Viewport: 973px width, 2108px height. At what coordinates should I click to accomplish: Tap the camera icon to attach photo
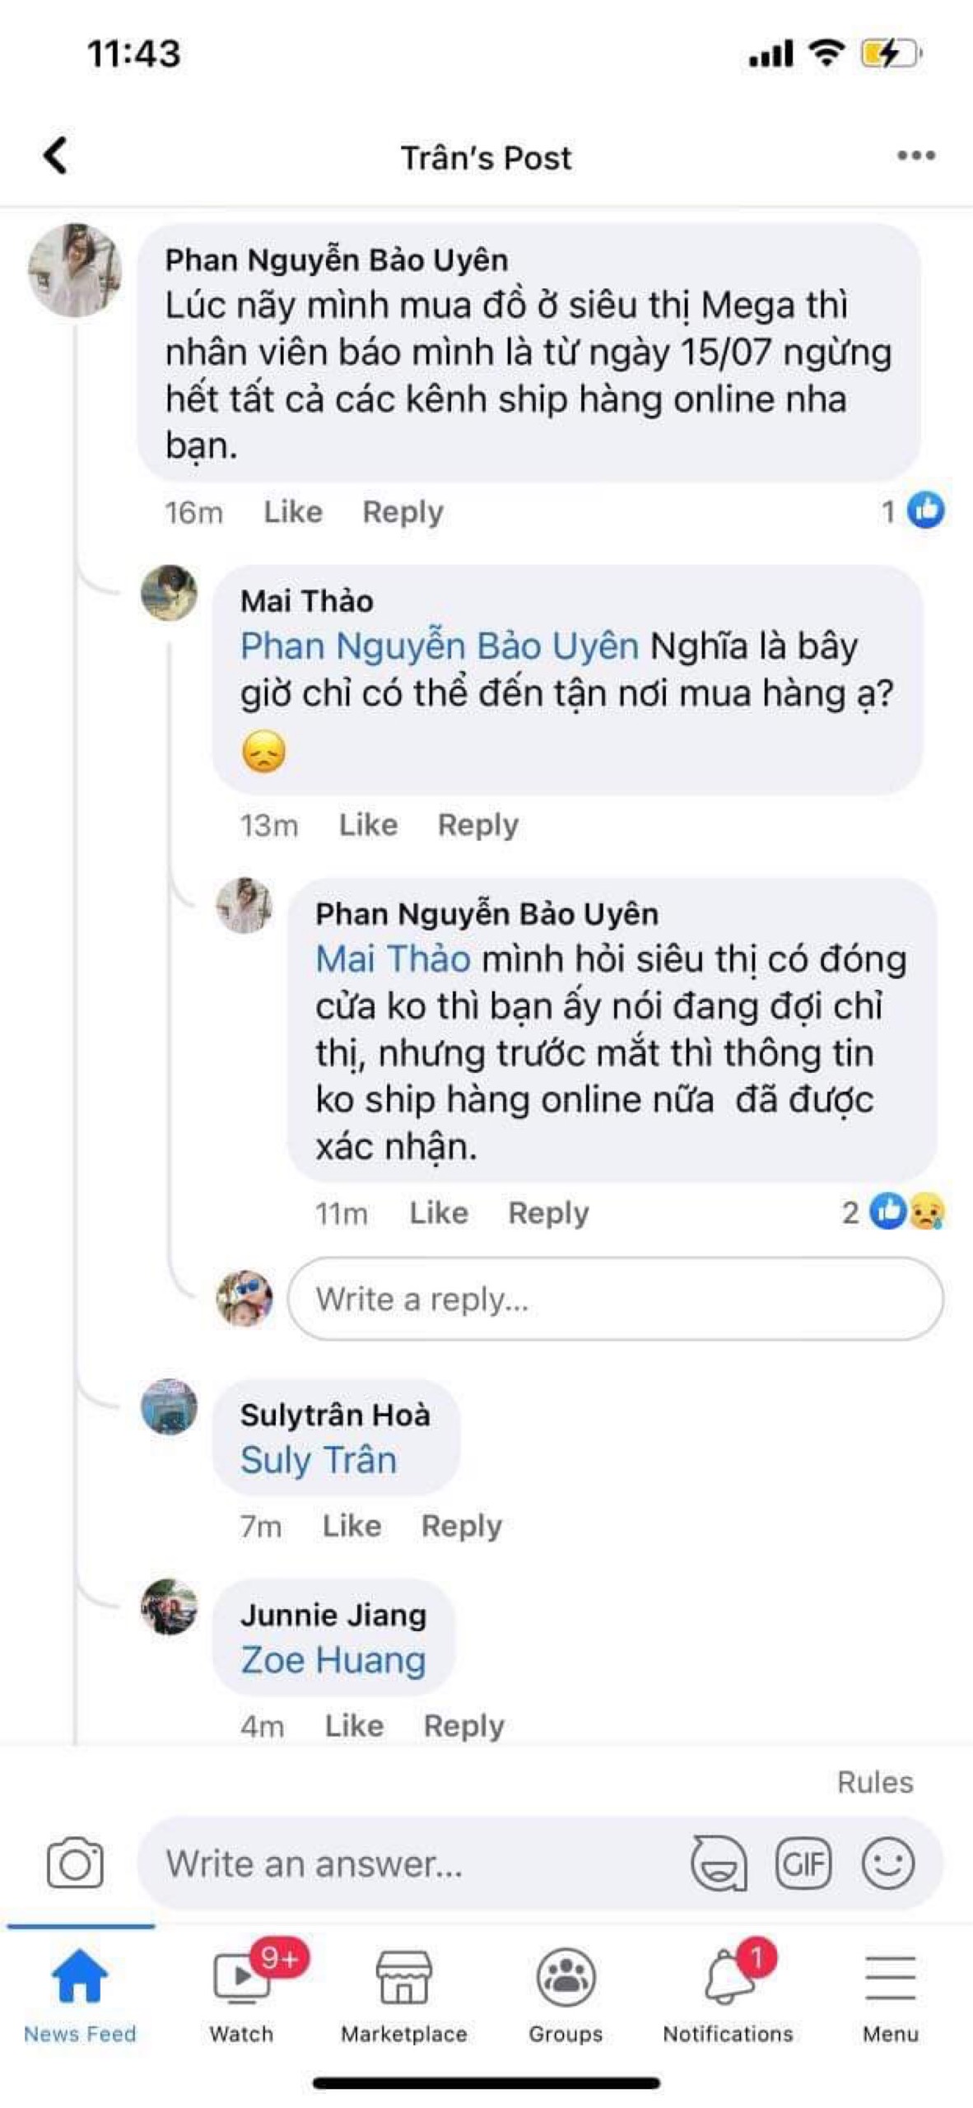click(x=75, y=1863)
